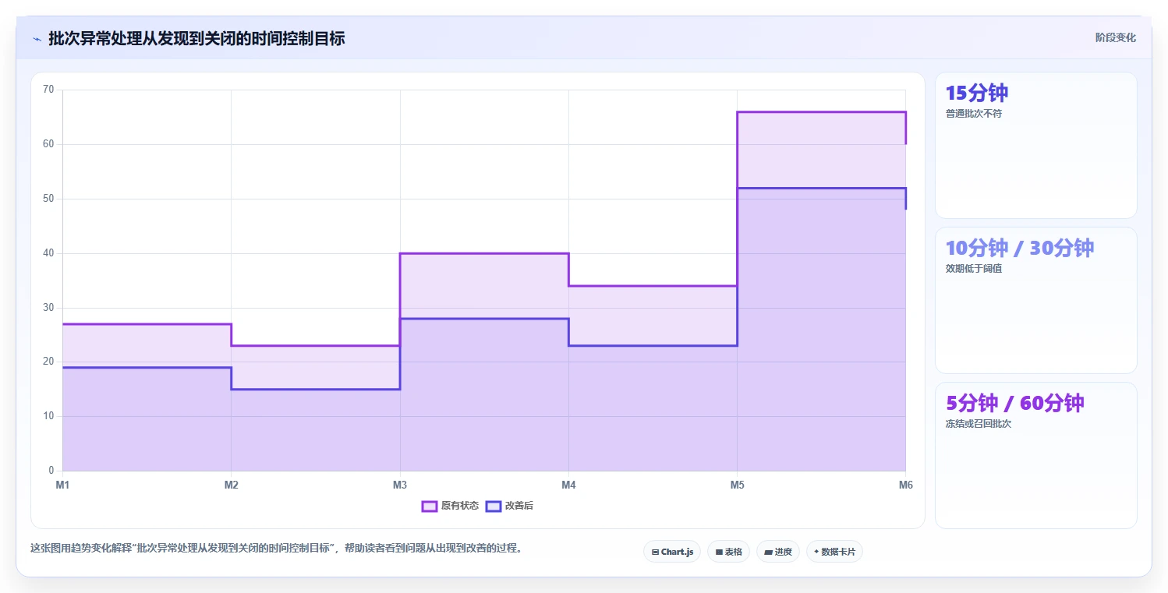The width and height of the screenshot is (1168, 593).
Task: Toggle the 改善后 legend swatch
Action: pos(493,506)
